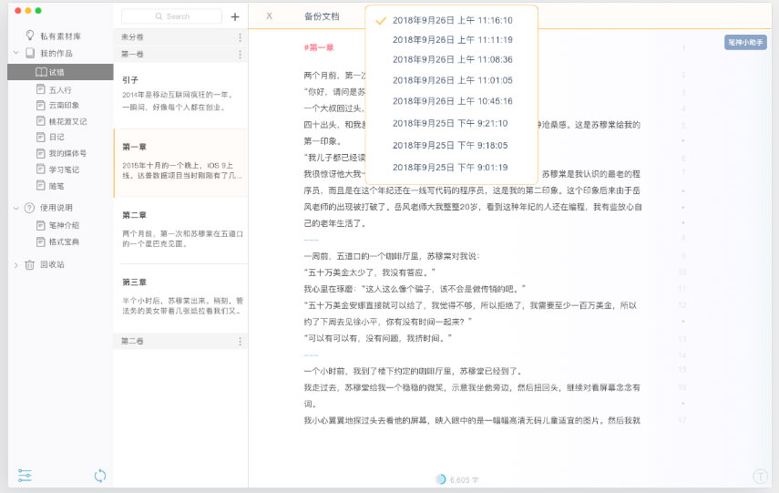The width and height of the screenshot is (779, 493).
Task: Select checked backup 上午 11:16:10
Action: (452, 20)
